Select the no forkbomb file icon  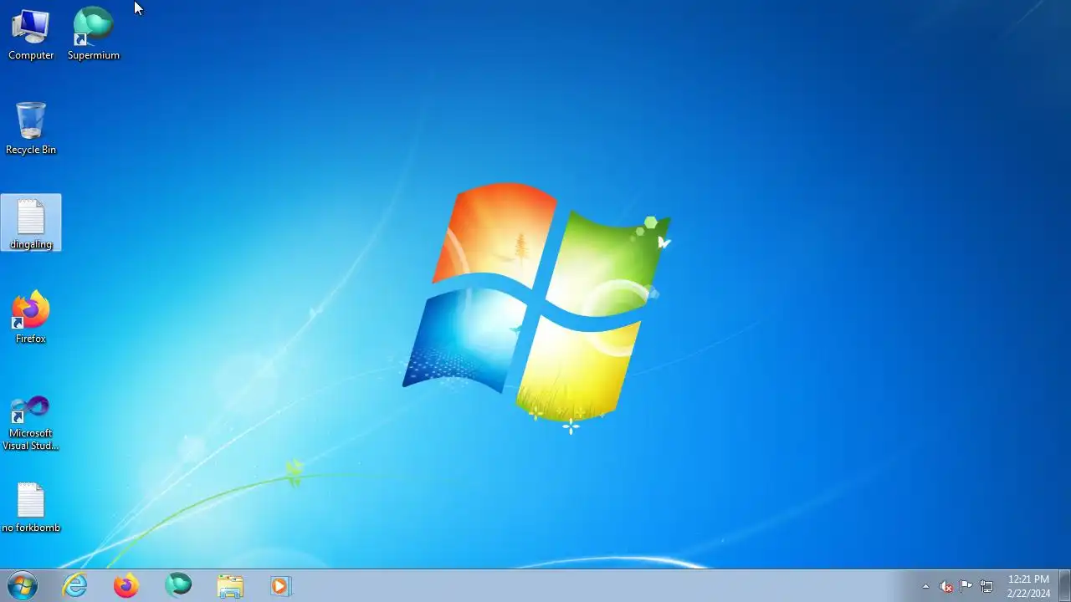(31, 508)
